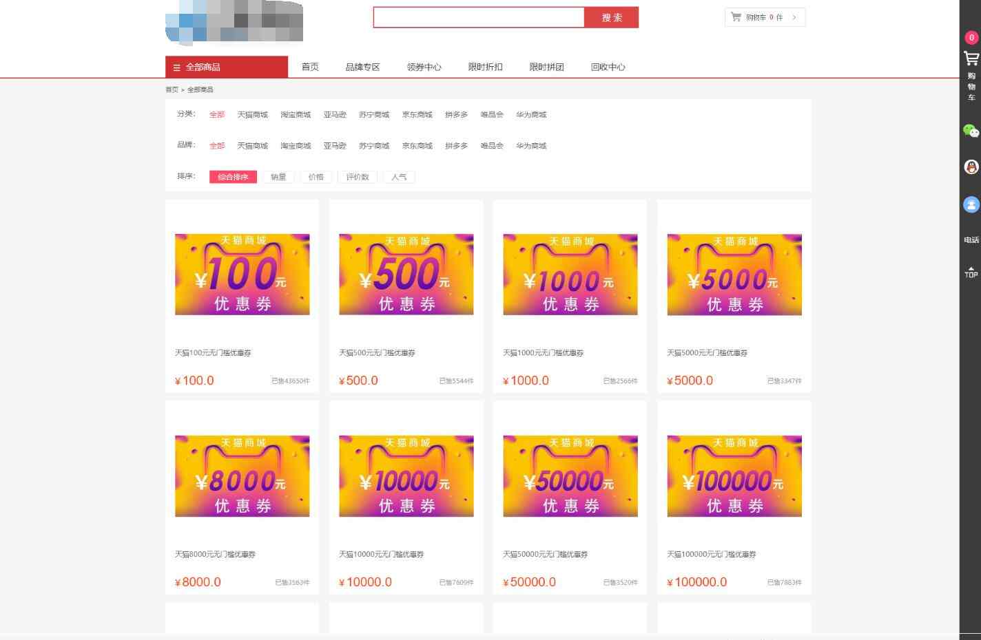Open the blue customer service icon
981x640 pixels.
pyautogui.click(x=971, y=204)
